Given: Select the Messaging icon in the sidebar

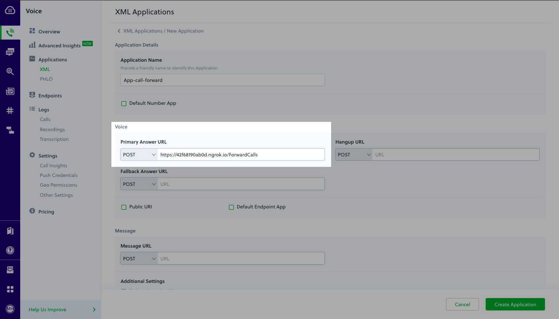Looking at the screenshot, I should tap(10, 52).
